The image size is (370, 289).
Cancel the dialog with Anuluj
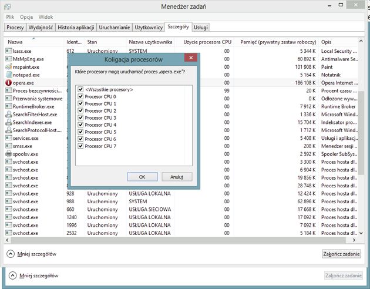point(177,177)
